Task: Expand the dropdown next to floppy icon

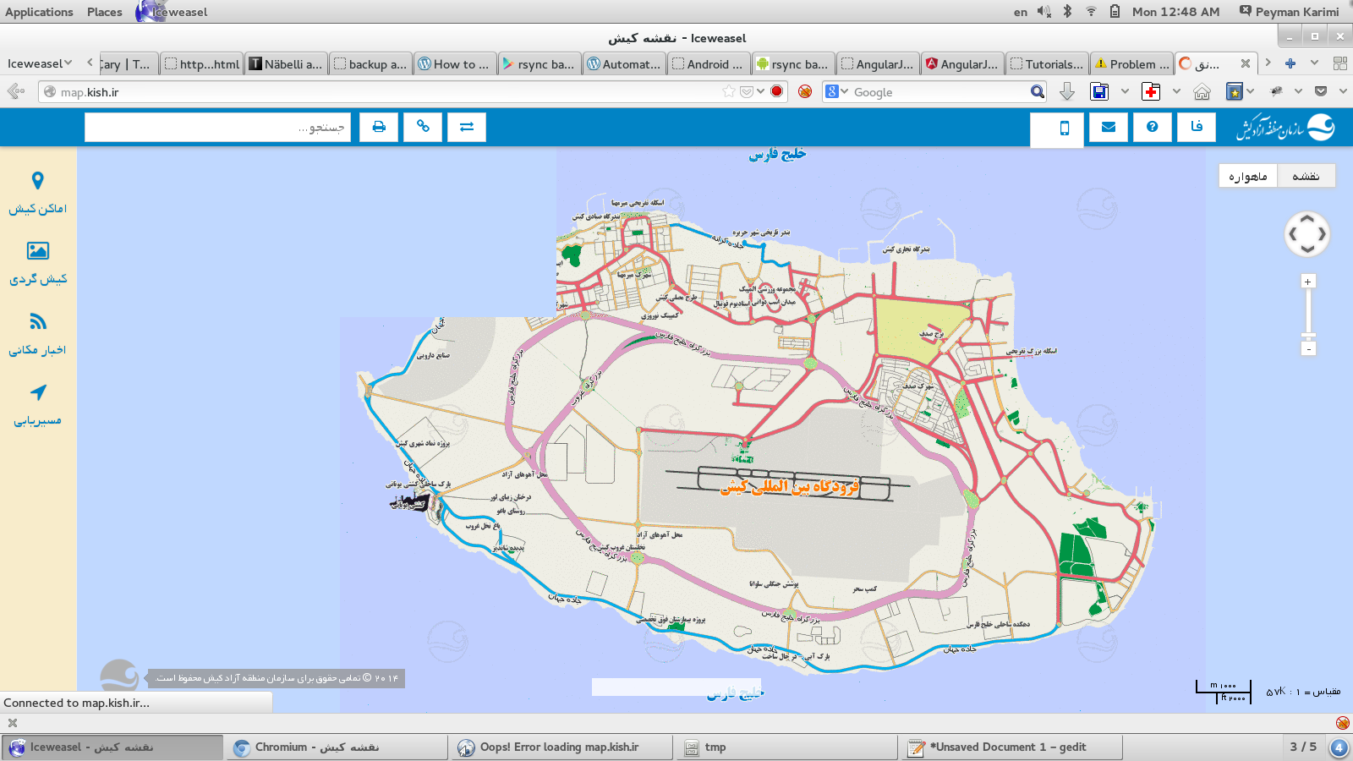Action: tap(1125, 91)
